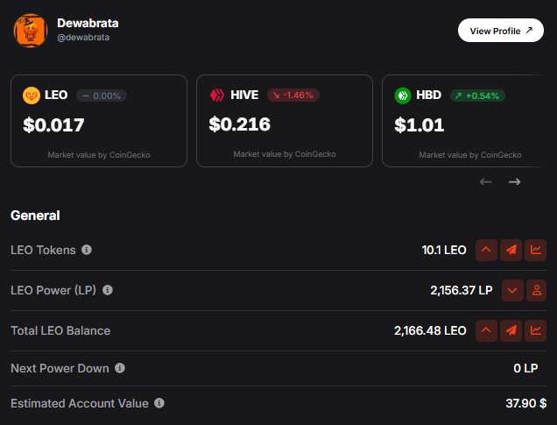Click the @dewabrata username handle
The image size is (557, 425).
[83, 38]
